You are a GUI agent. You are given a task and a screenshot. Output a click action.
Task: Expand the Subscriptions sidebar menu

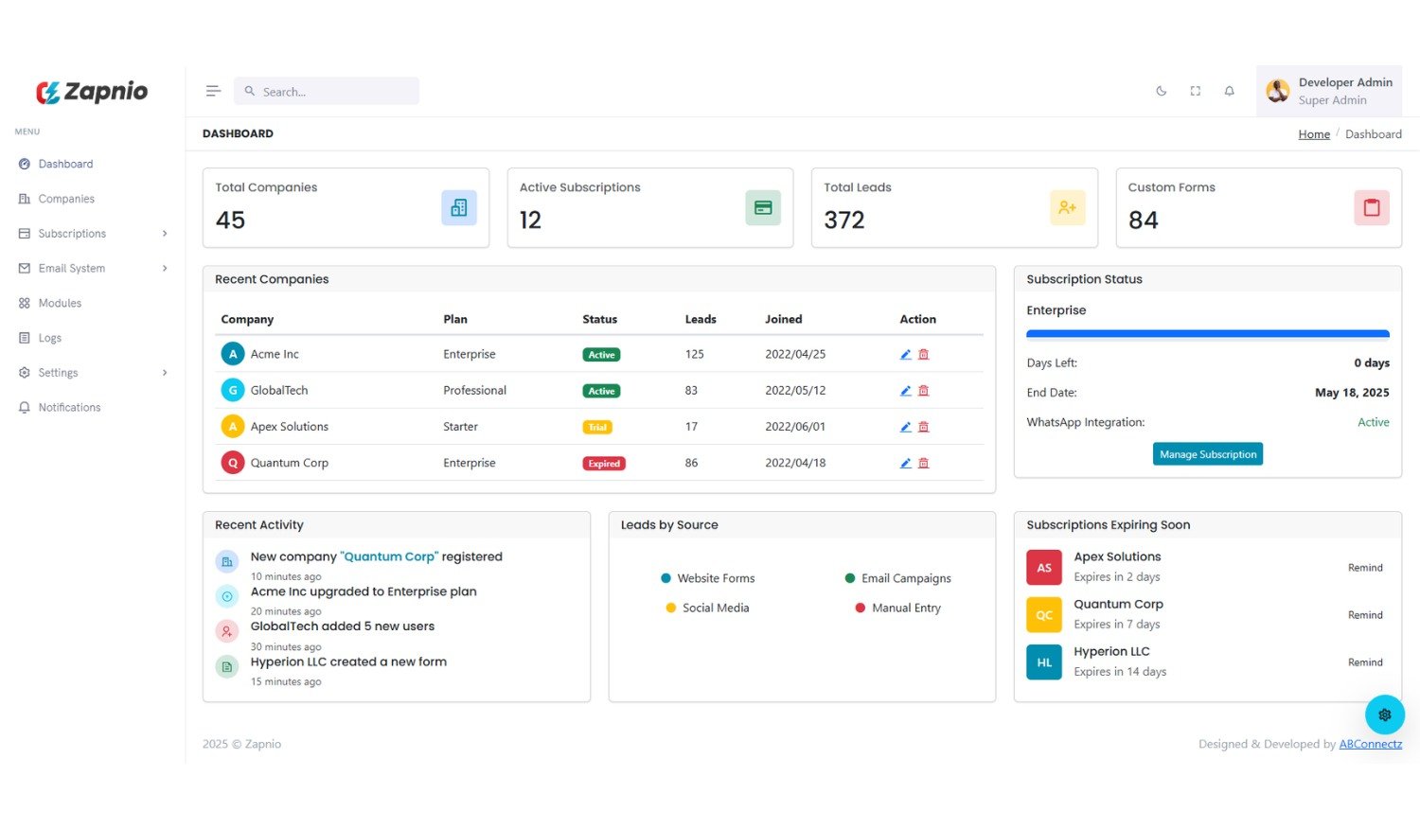tap(92, 234)
